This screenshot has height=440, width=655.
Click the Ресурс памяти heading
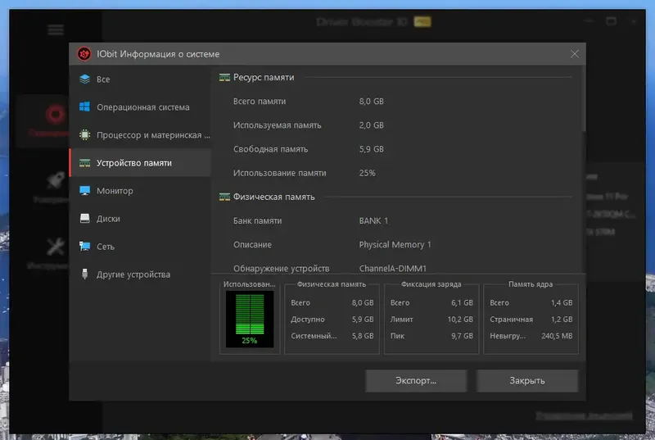[x=264, y=77]
